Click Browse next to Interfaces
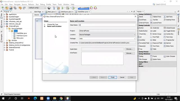 [130, 53]
